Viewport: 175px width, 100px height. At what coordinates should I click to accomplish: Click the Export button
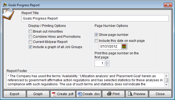click(15, 94)
